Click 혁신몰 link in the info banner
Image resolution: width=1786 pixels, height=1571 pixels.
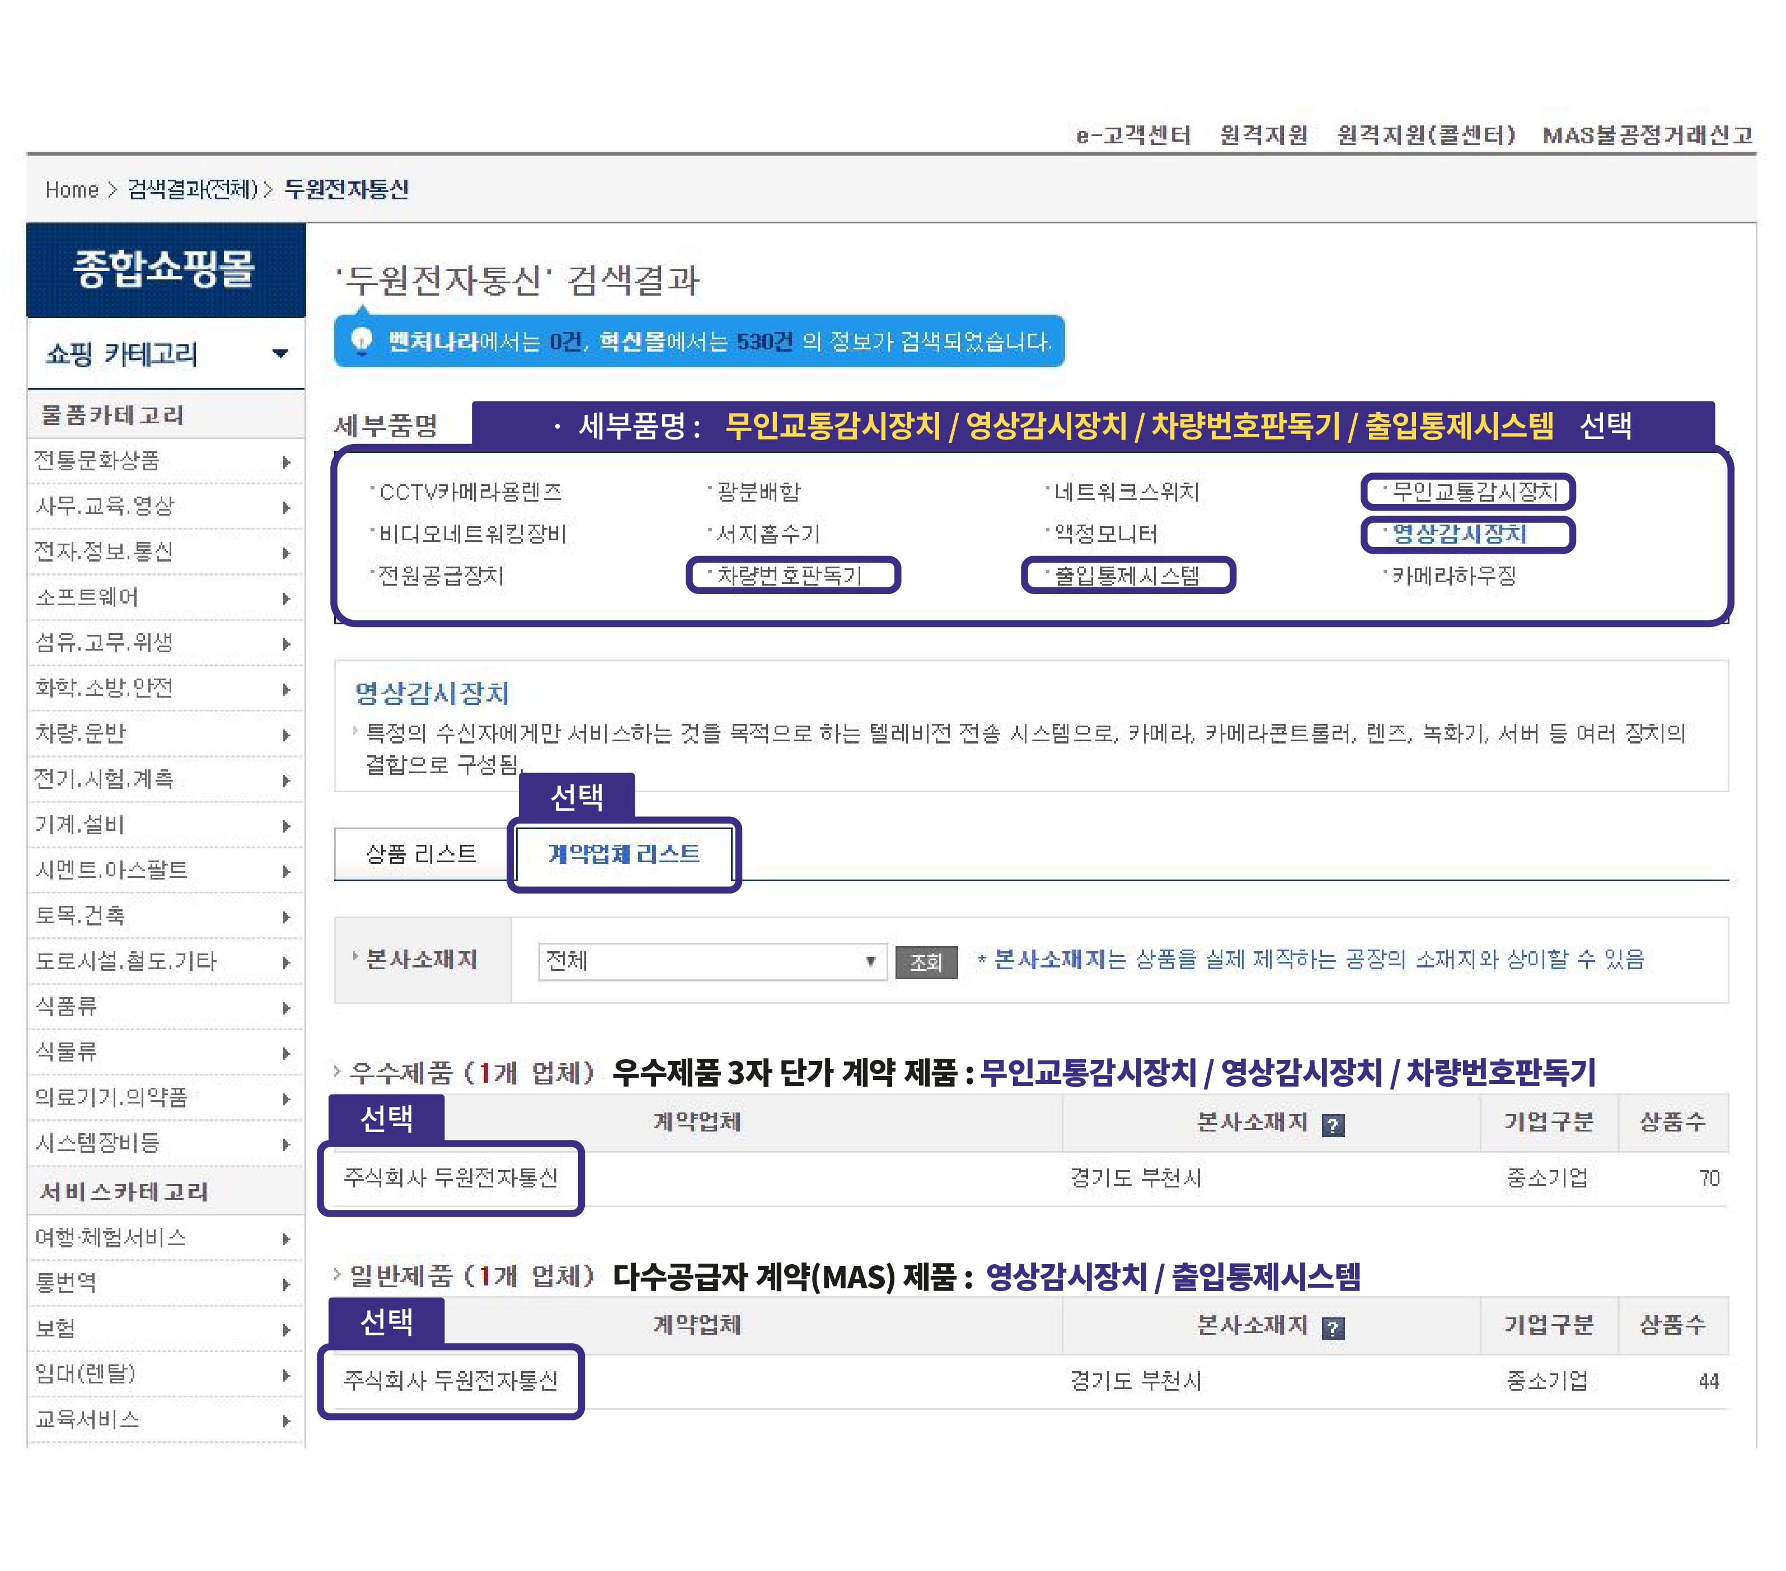[632, 341]
